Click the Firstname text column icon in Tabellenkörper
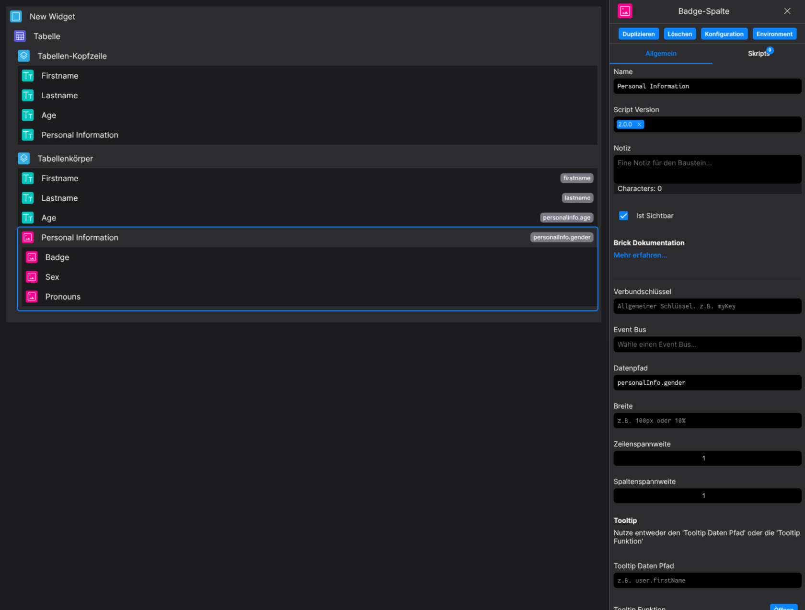Viewport: 805px width, 610px height. (x=27, y=178)
